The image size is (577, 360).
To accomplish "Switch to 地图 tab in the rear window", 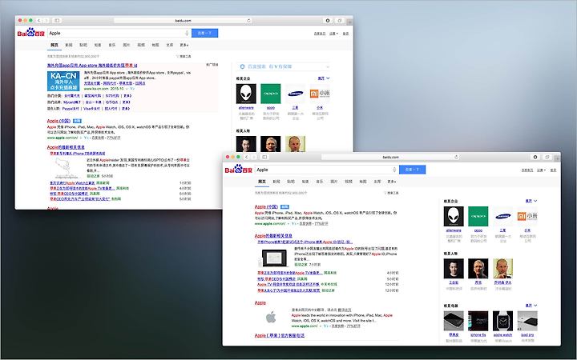I will pos(155,45).
